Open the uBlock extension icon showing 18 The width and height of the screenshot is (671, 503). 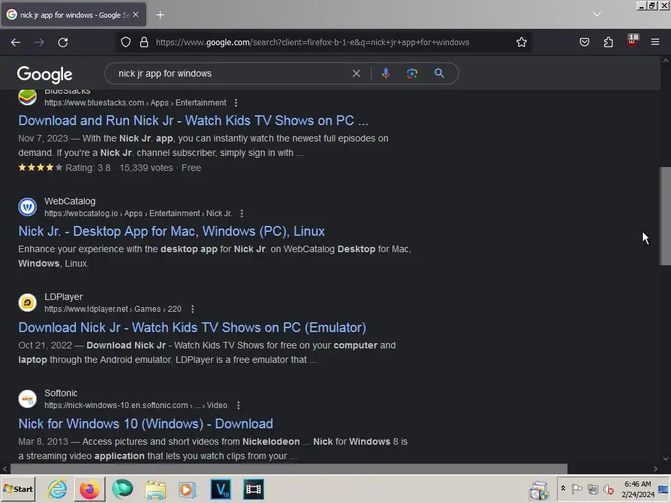[632, 41]
